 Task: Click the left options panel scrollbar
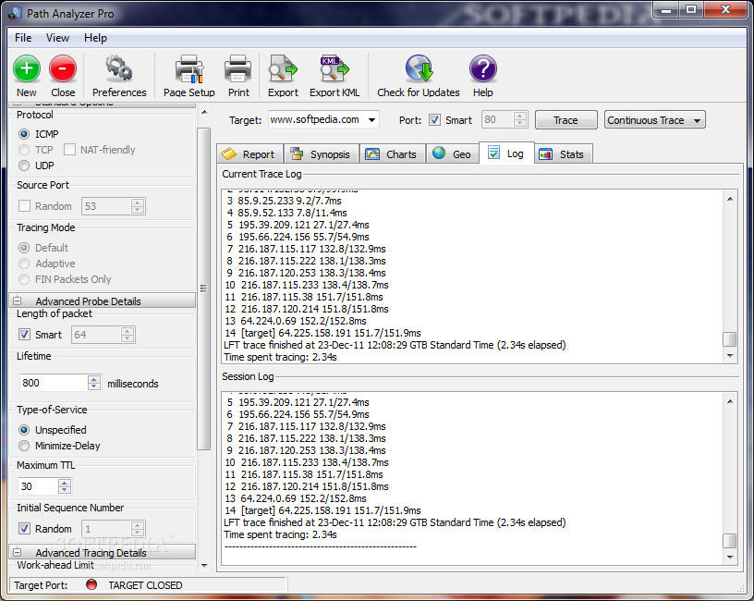pyautogui.click(x=204, y=288)
